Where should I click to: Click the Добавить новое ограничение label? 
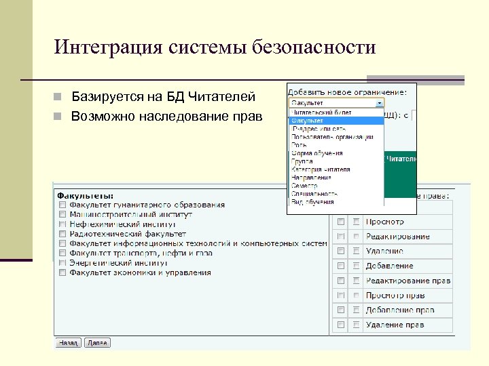tap(347, 92)
